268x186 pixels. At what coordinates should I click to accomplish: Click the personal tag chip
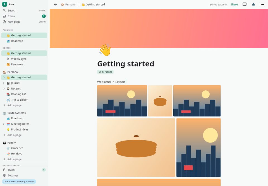click(x=105, y=72)
